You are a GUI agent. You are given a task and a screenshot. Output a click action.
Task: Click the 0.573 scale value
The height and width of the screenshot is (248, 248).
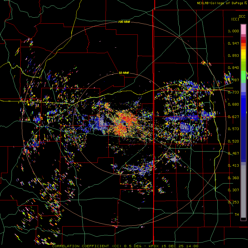pos(233,129)
